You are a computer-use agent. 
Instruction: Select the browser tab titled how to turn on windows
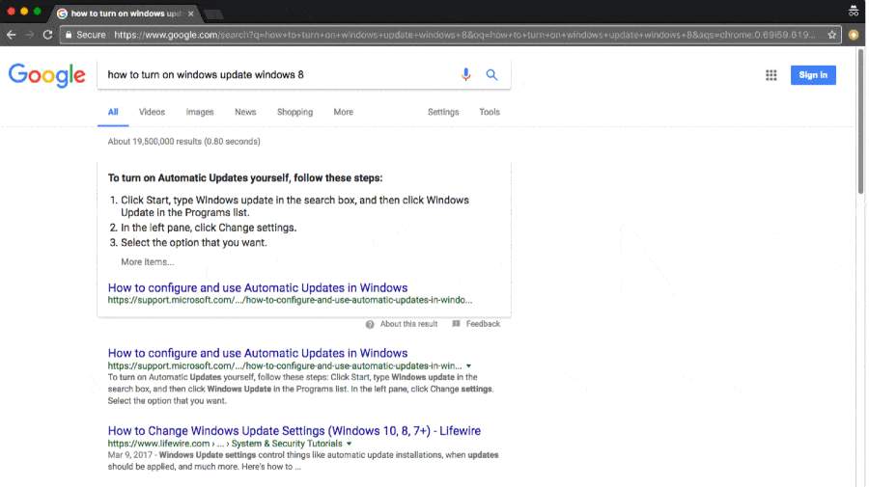click(126, 14)
